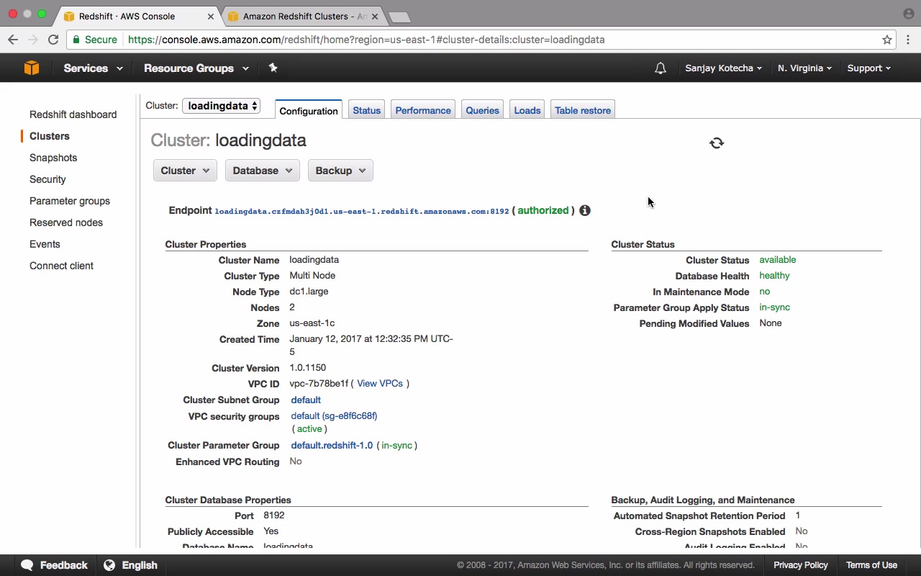Expand the Database dropdown button
This screenshot has width=921, height=576.
tap(263, 171)
